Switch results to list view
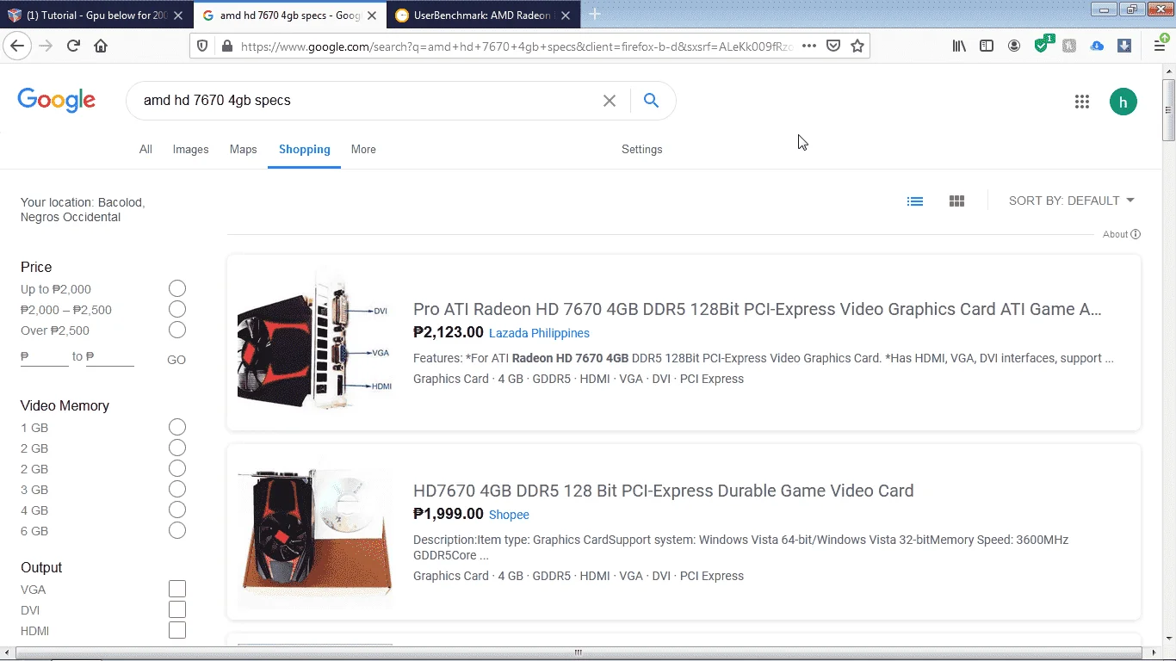The width and height of the screenshot is (1176, 661). click(x=915, y=201)
